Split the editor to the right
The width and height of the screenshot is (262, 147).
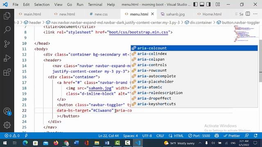(248, 14)
